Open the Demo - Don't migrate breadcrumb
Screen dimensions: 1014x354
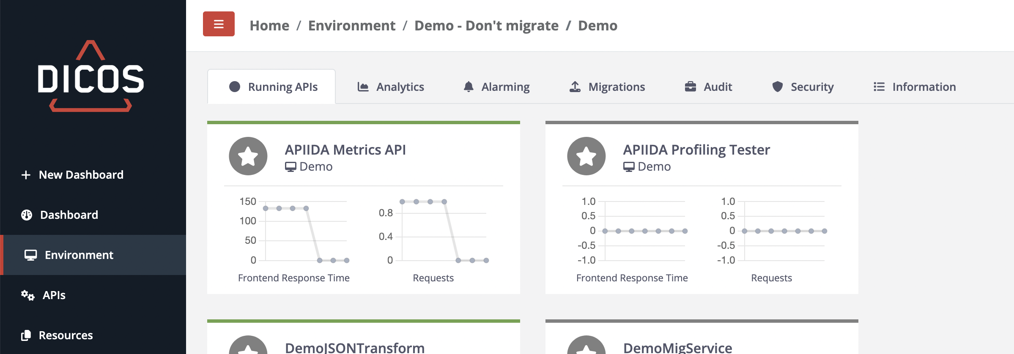click(x=486, y=26)
